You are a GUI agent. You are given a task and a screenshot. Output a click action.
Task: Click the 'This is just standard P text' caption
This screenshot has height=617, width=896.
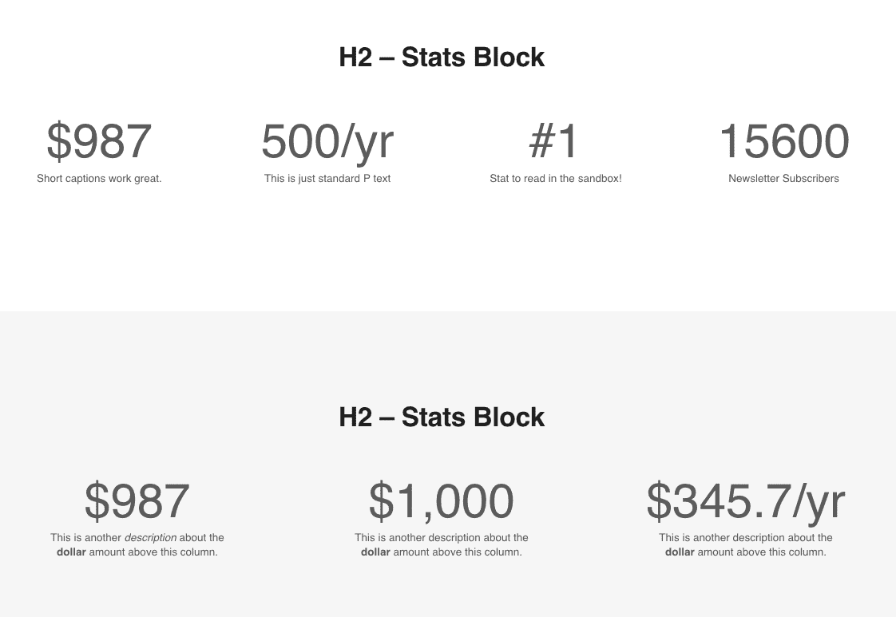(x=327, y=179)
